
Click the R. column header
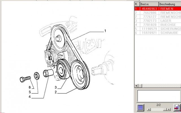[137, 4]
